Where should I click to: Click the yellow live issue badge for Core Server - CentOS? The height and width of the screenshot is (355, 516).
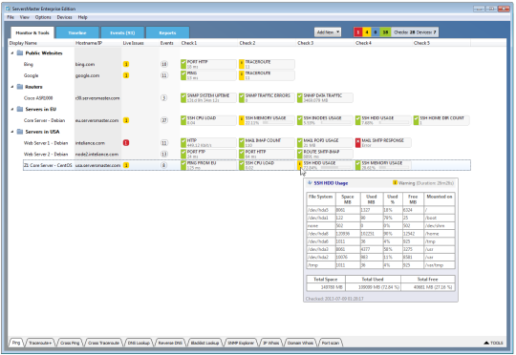(126, 165)
